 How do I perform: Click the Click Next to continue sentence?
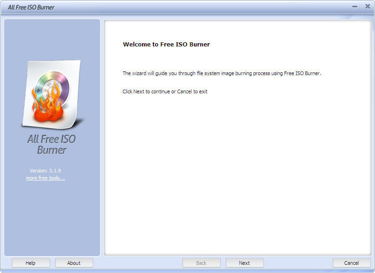164,91
